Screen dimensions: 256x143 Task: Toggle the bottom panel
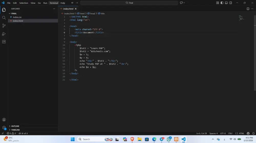pos(226,3)
